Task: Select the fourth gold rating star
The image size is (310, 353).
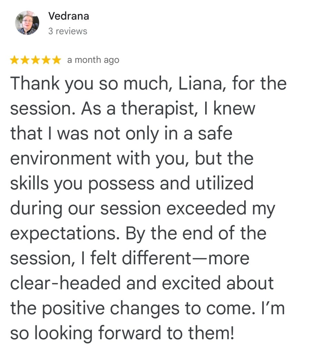Action: [x=46, y=60]
